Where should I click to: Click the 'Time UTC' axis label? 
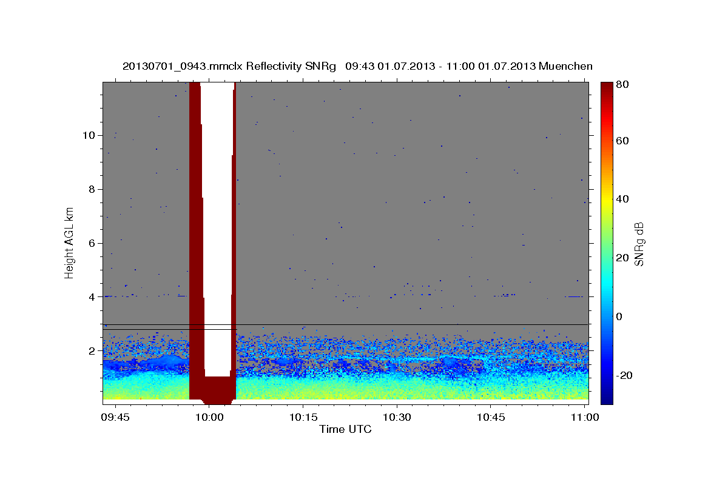tap(345, 429)
